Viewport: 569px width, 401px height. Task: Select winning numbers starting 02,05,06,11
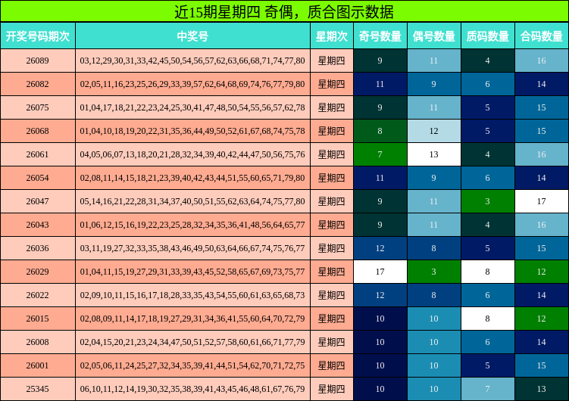(192, 365)
